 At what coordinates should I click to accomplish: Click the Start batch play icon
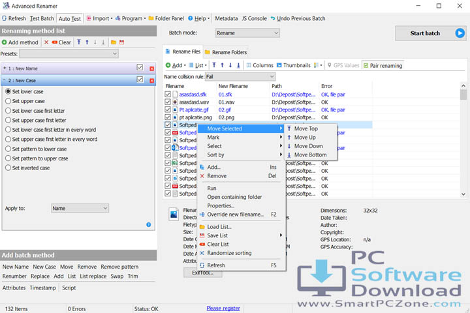[460, 33]
